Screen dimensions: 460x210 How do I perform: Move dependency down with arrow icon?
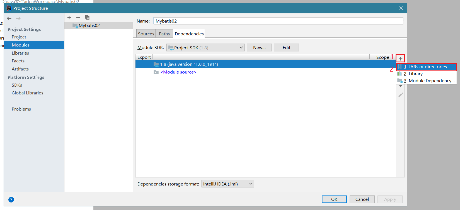[401, 86]
